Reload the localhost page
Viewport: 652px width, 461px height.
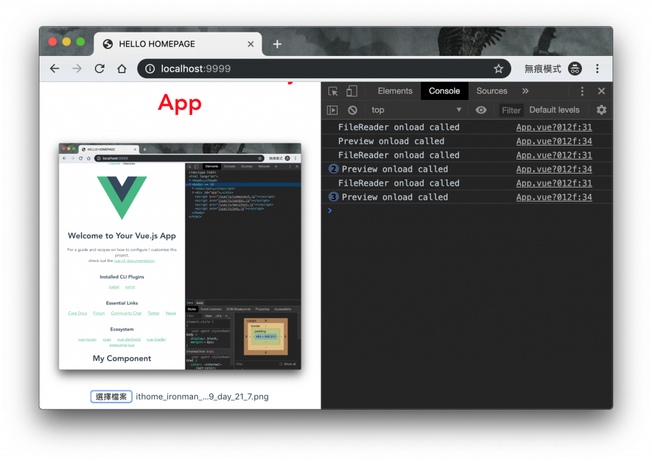pyautogui.click(x=99, y=69)
